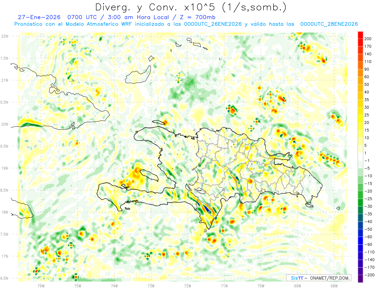The image size is (375, 290).
Task: Click the '76W' longitude axis label
Action: point(41,286)
